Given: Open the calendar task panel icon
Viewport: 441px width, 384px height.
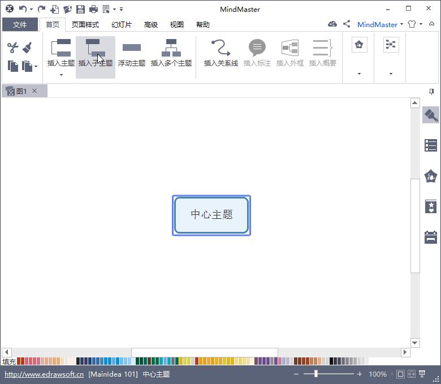Looking at the screenshot, I should tap(431, 237).
